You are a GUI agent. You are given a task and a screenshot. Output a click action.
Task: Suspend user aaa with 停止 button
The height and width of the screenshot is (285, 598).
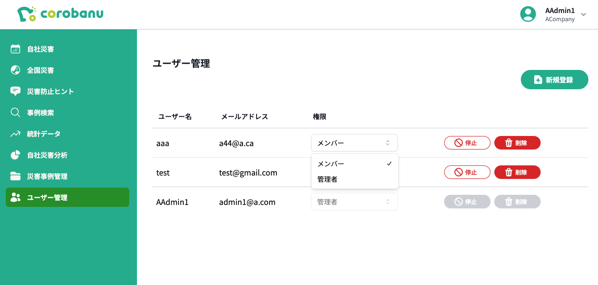[467, 143]
